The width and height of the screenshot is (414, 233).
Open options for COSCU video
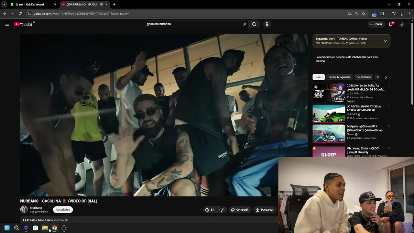tap(389, 86)
